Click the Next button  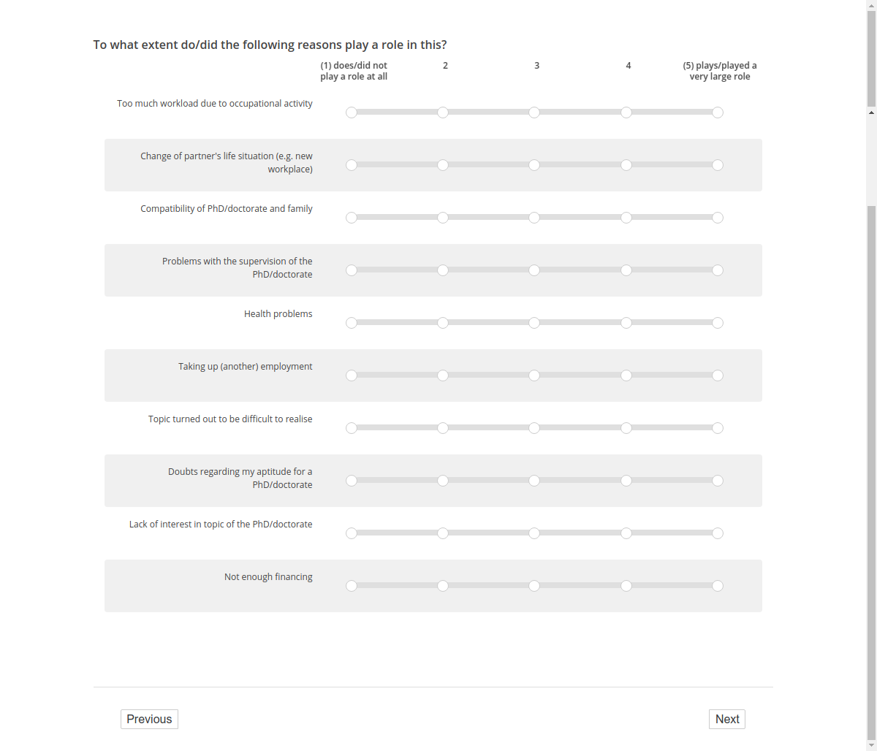tap(727, 720)
